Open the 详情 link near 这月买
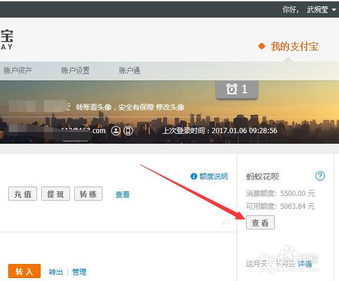Image resolution: width=339 pixels, height=281 pixels. (305, 264)
